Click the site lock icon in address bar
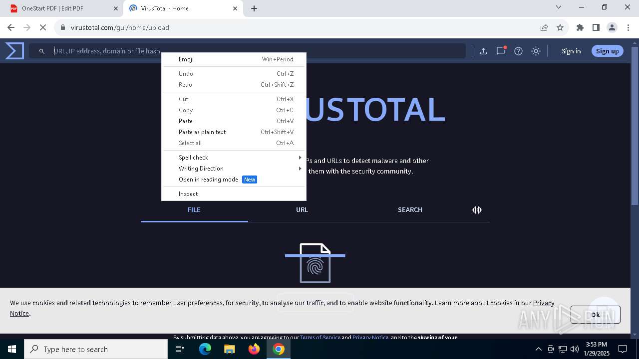The height and width of the screenshot is (359, 639). pyautogui.click(x=63, y=27)
